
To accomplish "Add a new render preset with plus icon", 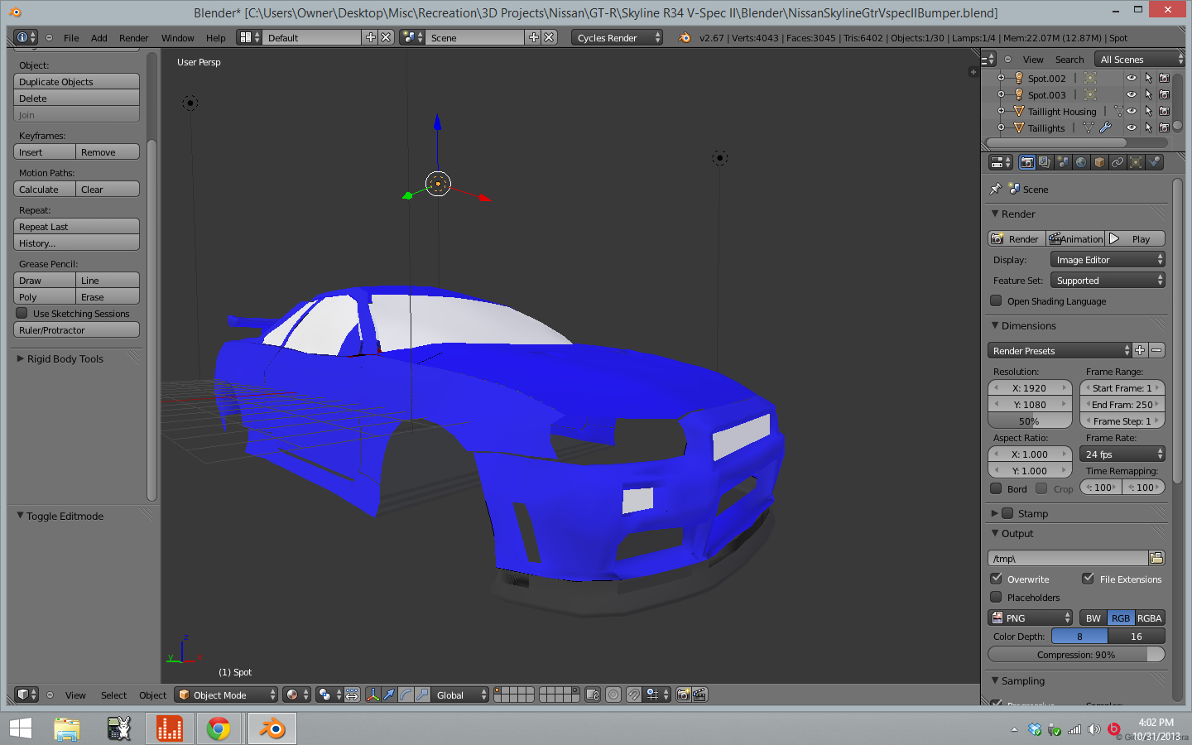I will (x=1140, y=350).
